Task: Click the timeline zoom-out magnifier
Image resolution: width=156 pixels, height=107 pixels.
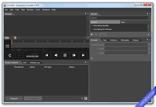Action: click(23, 50)
